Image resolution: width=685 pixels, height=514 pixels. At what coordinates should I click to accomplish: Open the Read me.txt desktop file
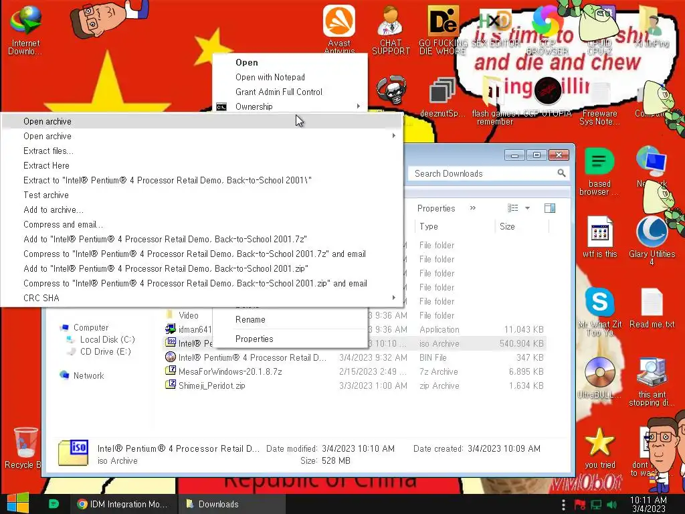(x=652, y=308)
